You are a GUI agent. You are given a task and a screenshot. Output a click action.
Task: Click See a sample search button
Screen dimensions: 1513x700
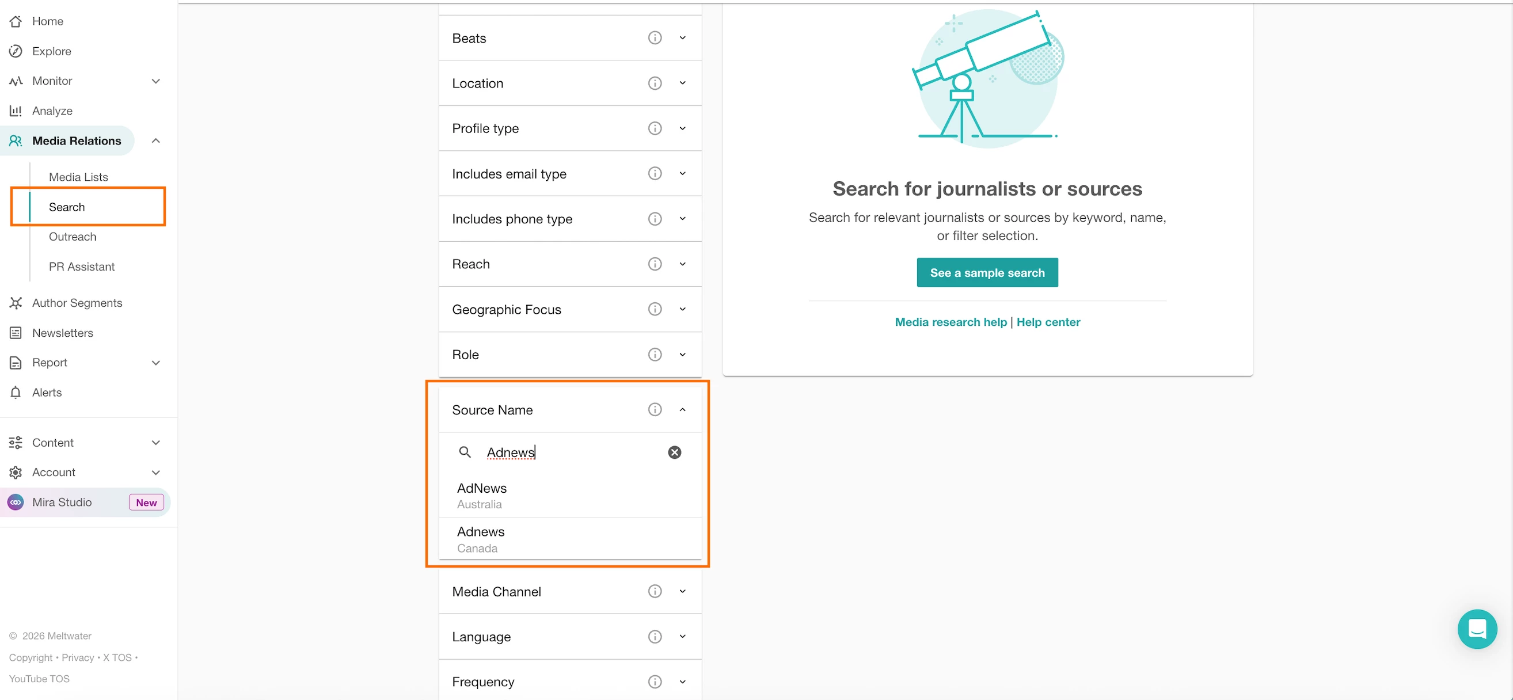point(987,272)
